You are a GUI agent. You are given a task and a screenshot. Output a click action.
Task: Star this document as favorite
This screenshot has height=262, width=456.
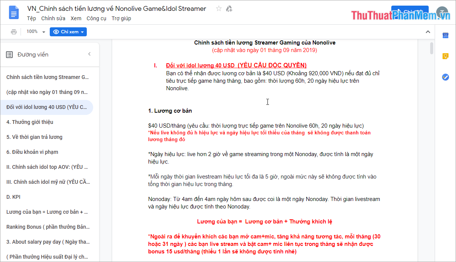[x=218, y=8]
